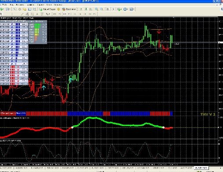This screenshot has height=172, width=223.
Task: Select the arrow cursor tool
Action: coord(1,14)
